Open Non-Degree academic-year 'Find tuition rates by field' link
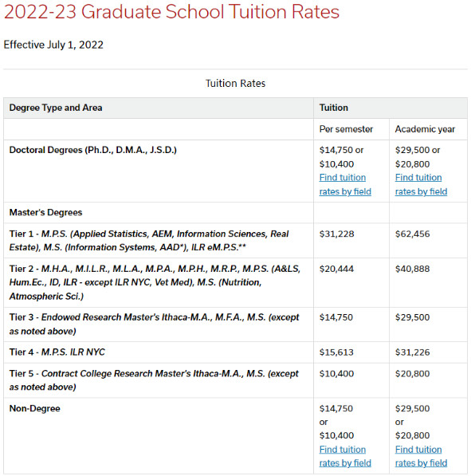This screenshot has height=476, width=471. [x=421, y=456]
